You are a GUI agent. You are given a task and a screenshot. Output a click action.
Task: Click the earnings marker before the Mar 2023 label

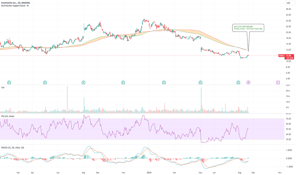[x=9, y=82]
